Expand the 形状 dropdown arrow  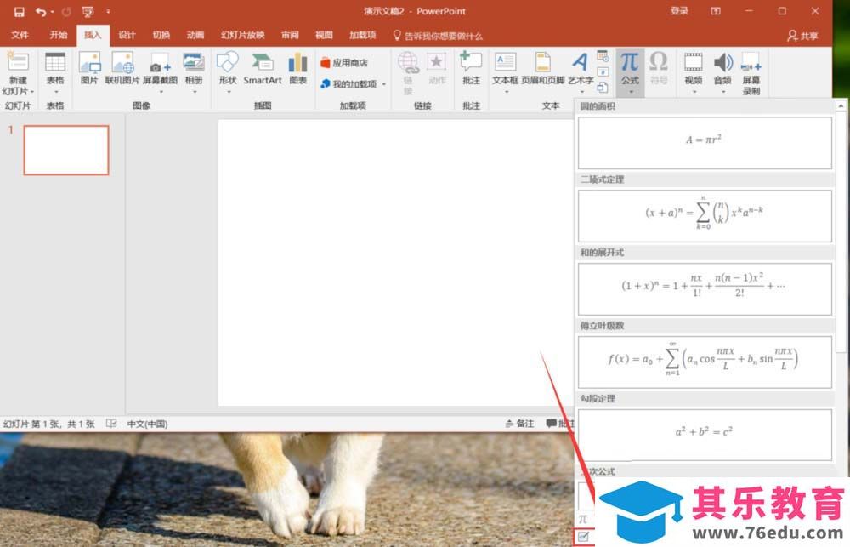(x=228, y=92)
